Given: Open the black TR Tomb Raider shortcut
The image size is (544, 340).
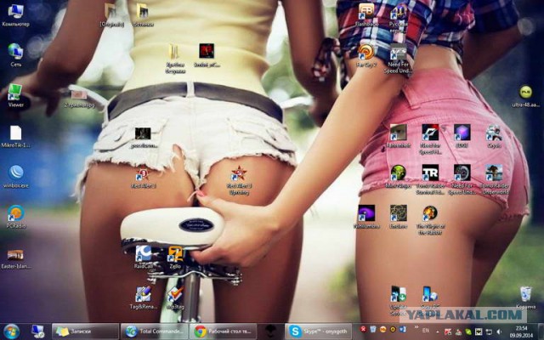Looking at the screenshot, I should (x=430, y=178).
